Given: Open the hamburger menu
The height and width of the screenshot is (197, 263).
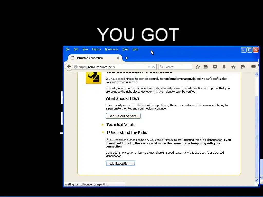Looking at the screenshot, I should (253, 67).
